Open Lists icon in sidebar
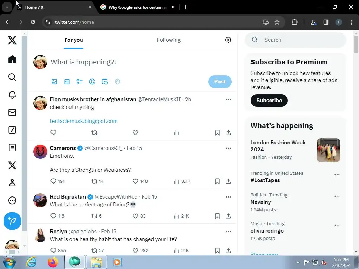This screenshot has height=269, width=359. click(12, 147)
